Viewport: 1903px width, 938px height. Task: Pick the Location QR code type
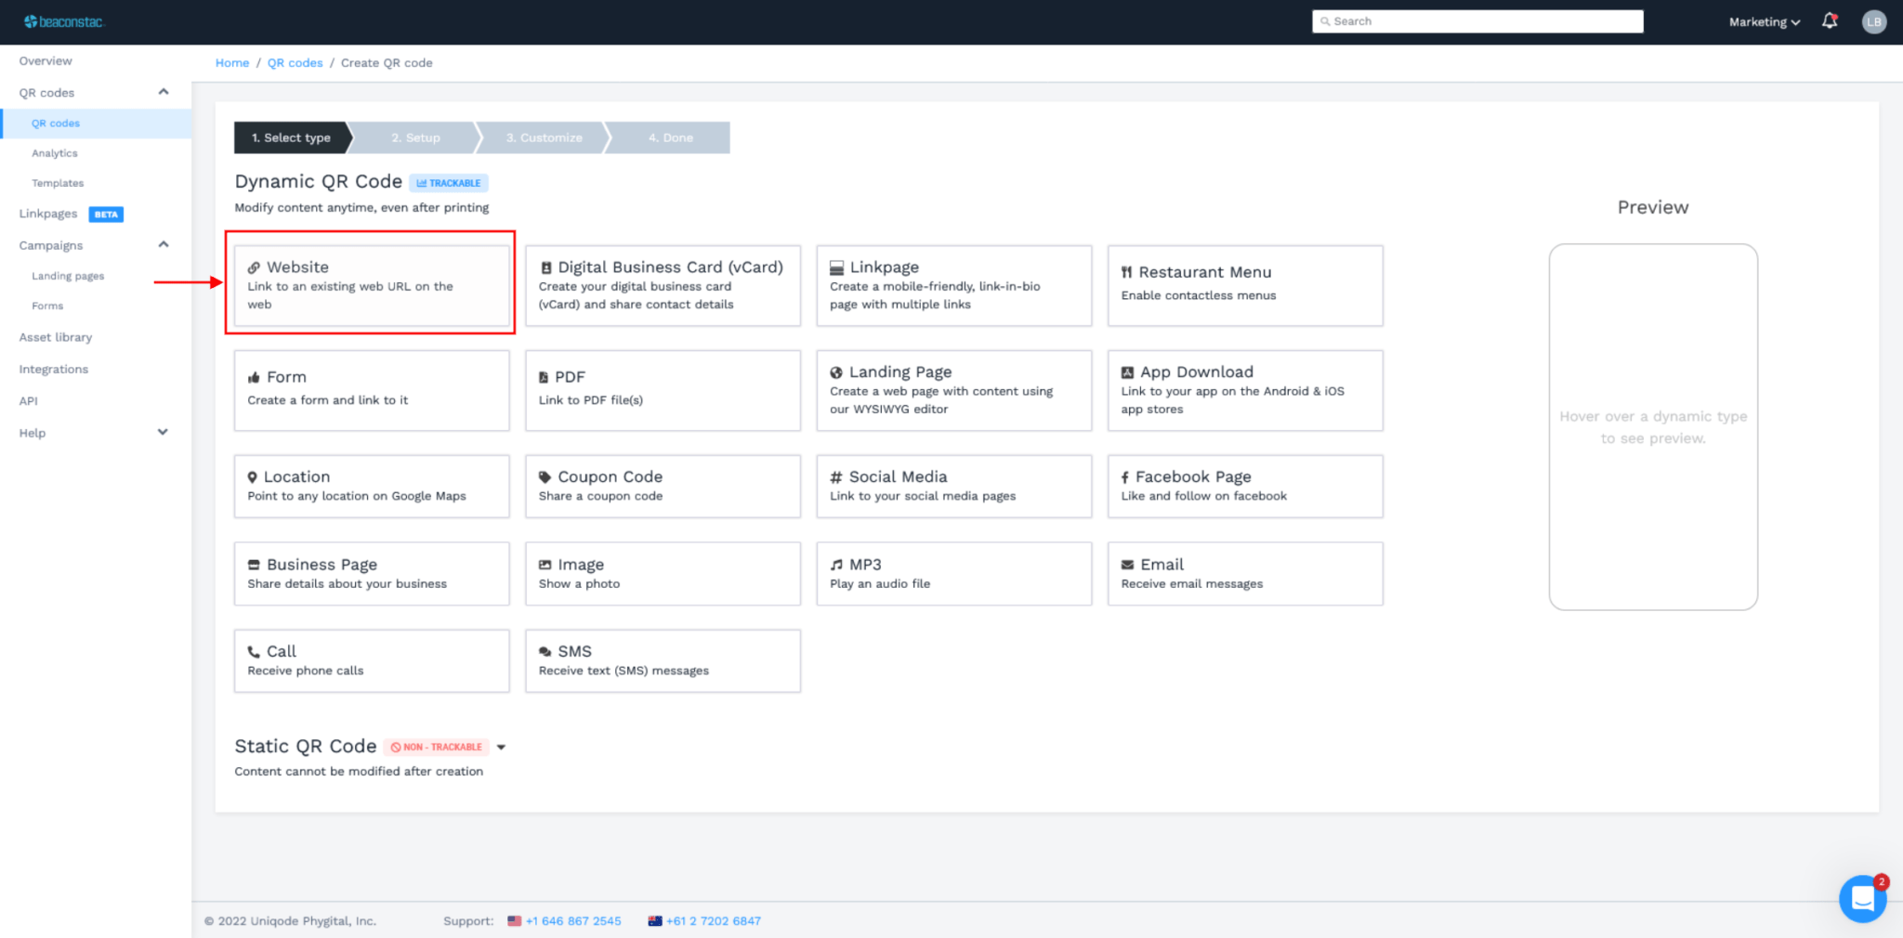(371, 486)
